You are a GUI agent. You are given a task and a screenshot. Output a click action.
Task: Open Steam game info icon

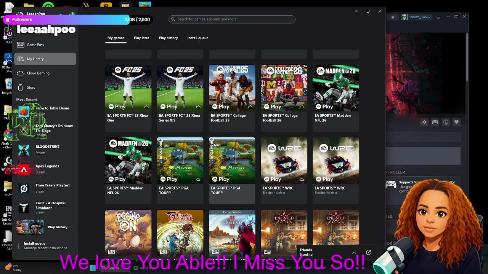(446, 122)
